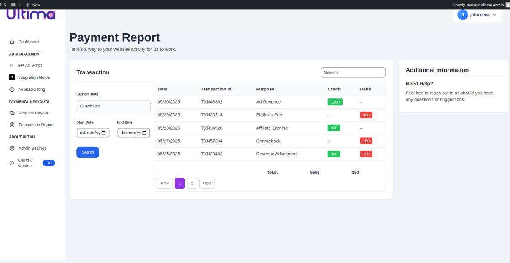Screen dimensions: 510x263
Task: Open the Integration Guide via its icon
Action: (11, 77)
